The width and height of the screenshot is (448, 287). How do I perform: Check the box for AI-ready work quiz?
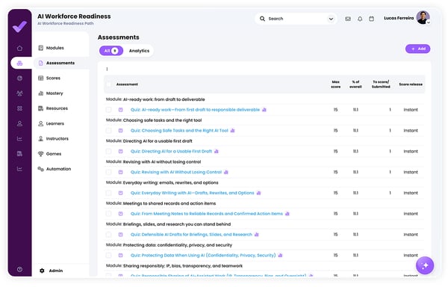[108, 110]
